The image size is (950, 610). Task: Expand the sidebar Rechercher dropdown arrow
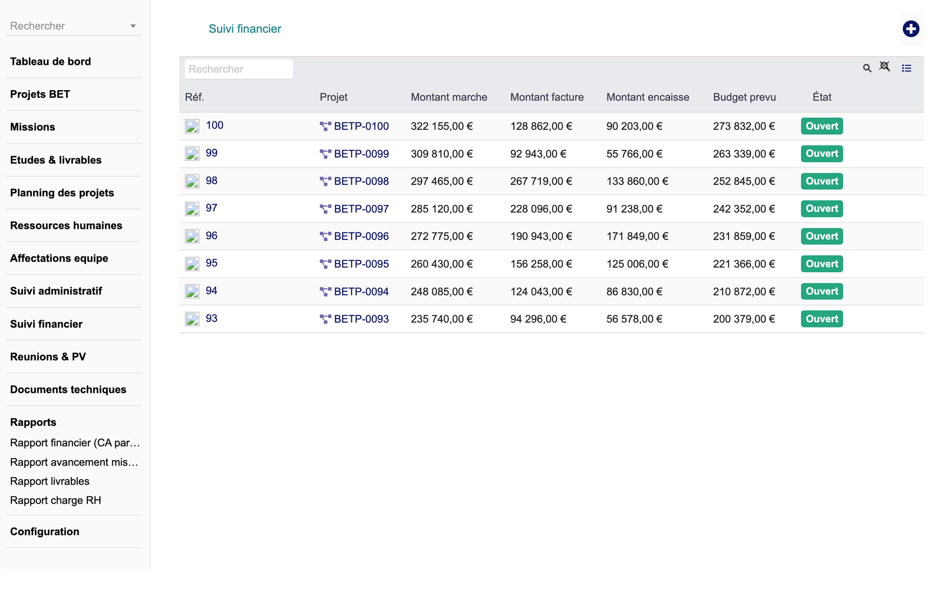click(x=133, y=26)
